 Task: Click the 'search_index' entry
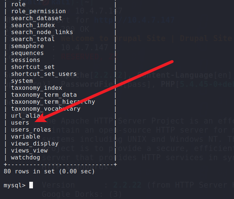[33, 25]
